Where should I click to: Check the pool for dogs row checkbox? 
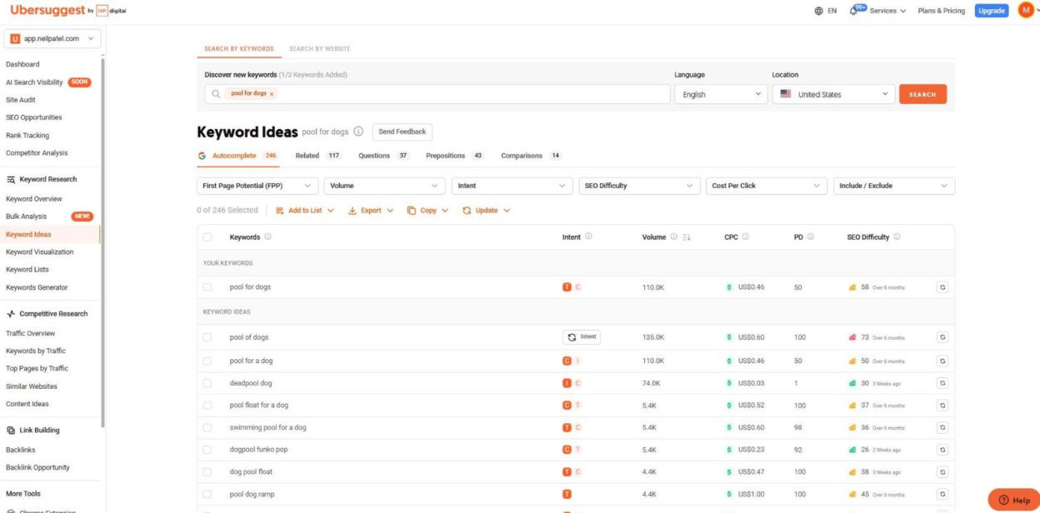coord(207,287)
